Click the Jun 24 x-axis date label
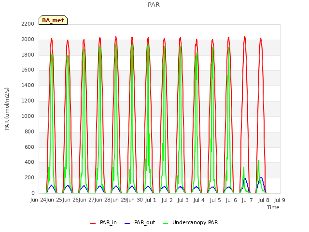309x232 pixels. [x=38, y=200]
